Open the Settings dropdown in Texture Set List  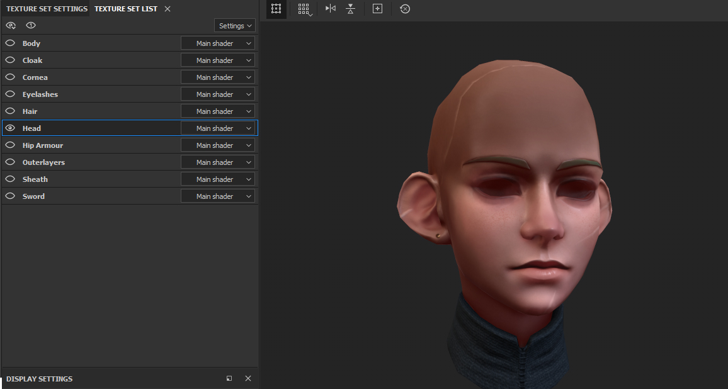[235, 26]
